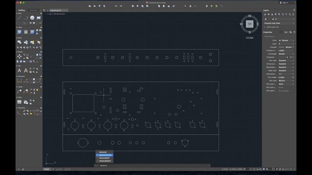Open the Linetype ByLayer dropdown
Screen dimensions: 312x175
point(286,47)
